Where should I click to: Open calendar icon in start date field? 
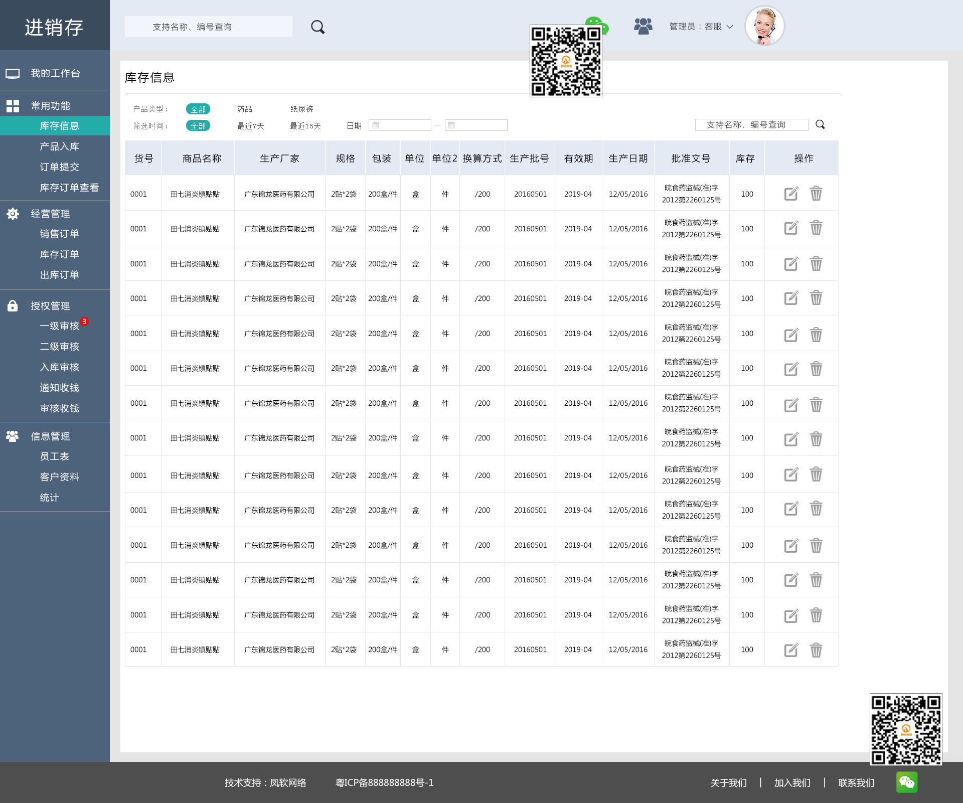(x=376, y=125)
